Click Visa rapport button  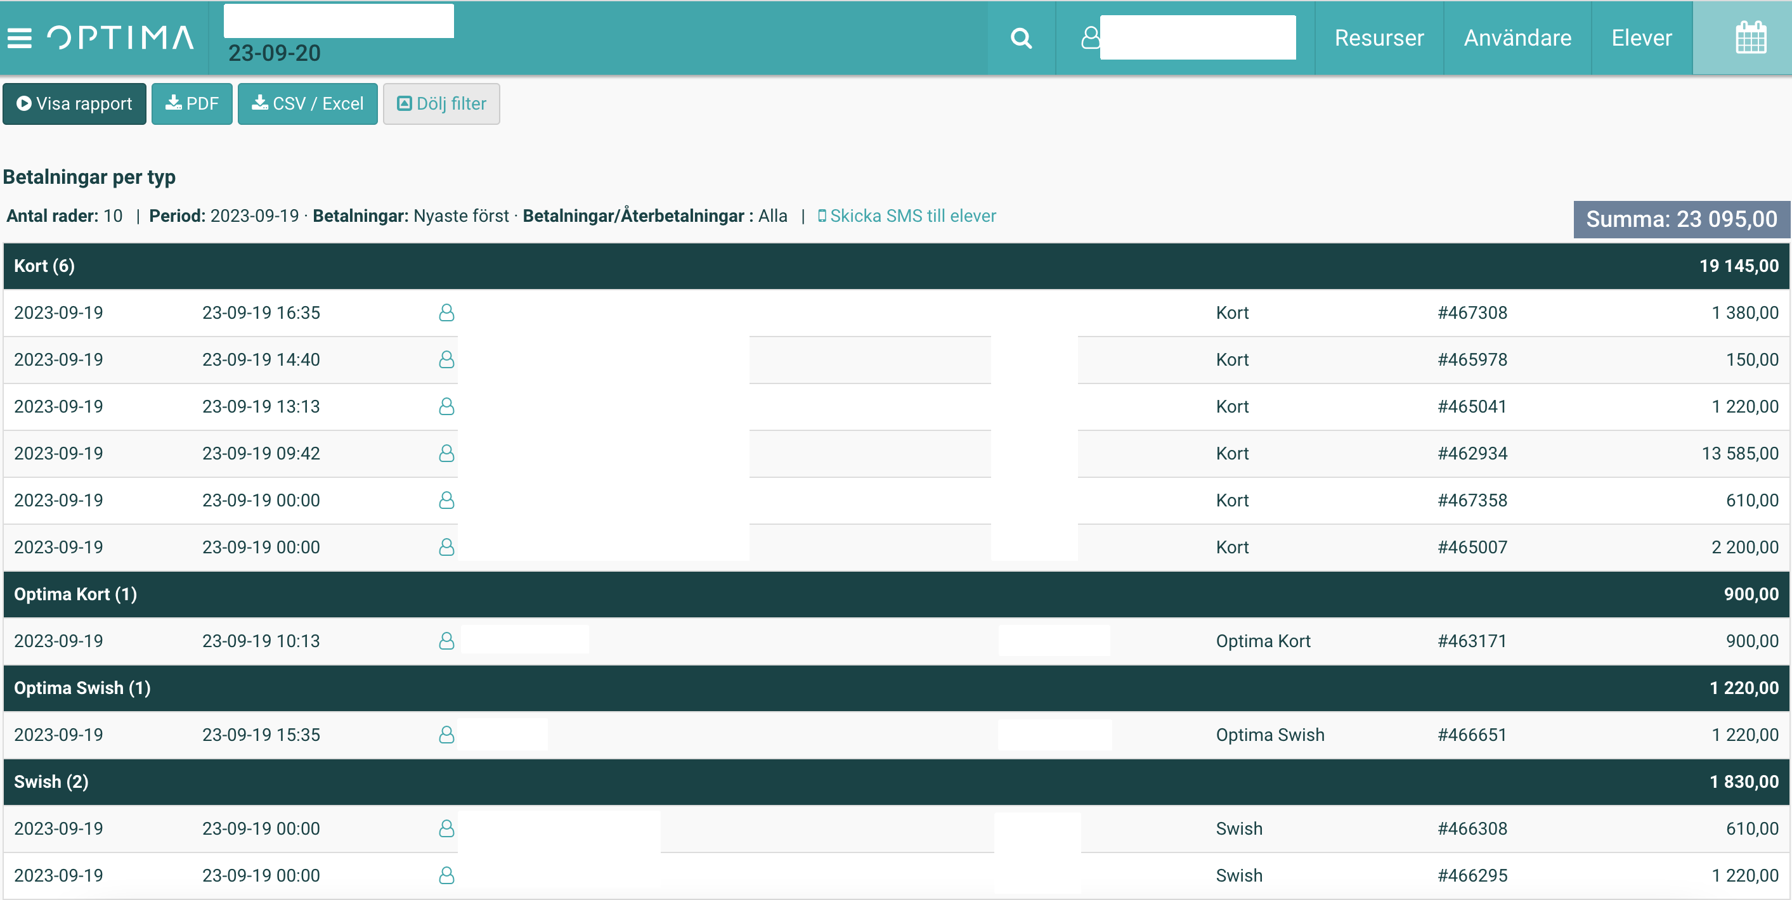coord(74,104)
